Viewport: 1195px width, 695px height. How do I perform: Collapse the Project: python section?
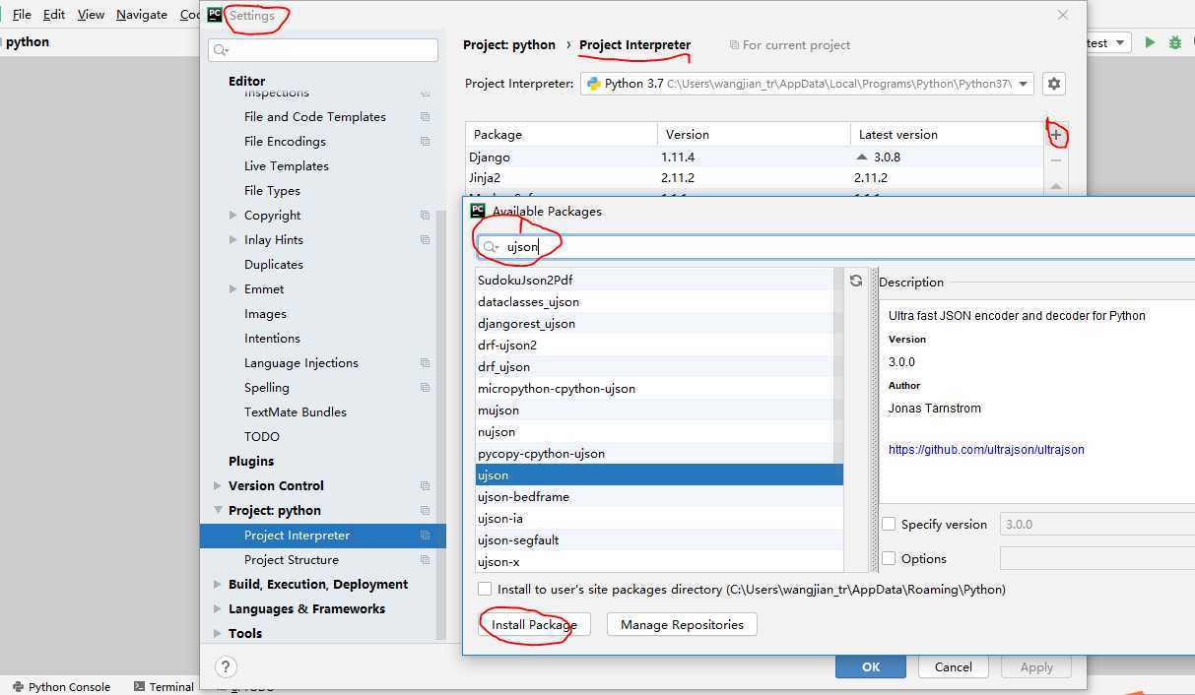(218, 511)
